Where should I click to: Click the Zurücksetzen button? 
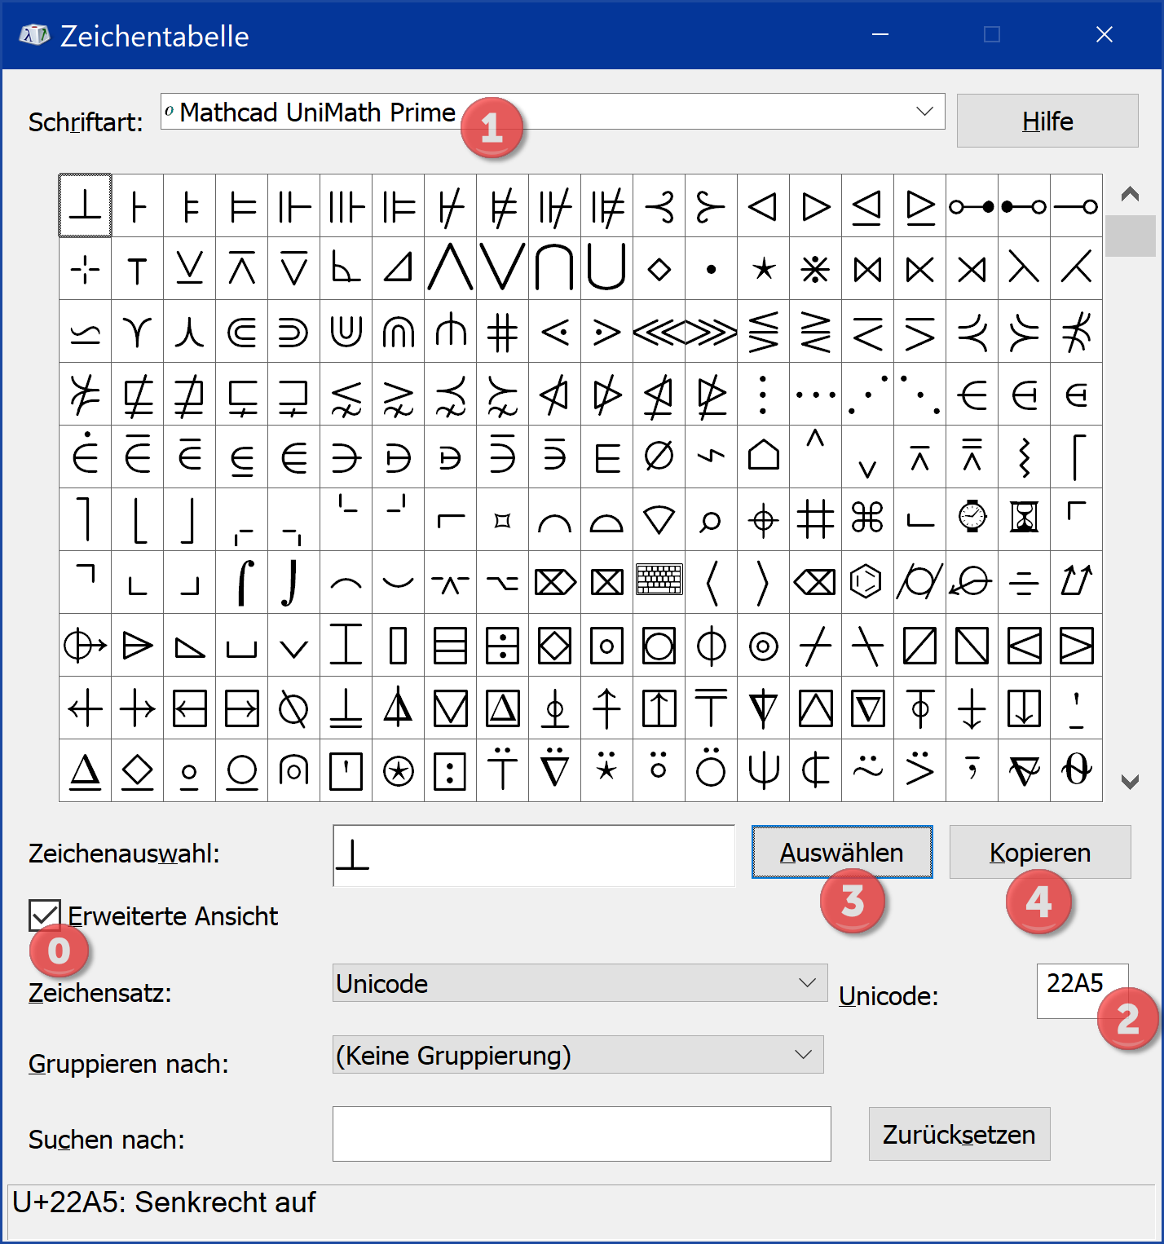click(x=959, y=1134)
